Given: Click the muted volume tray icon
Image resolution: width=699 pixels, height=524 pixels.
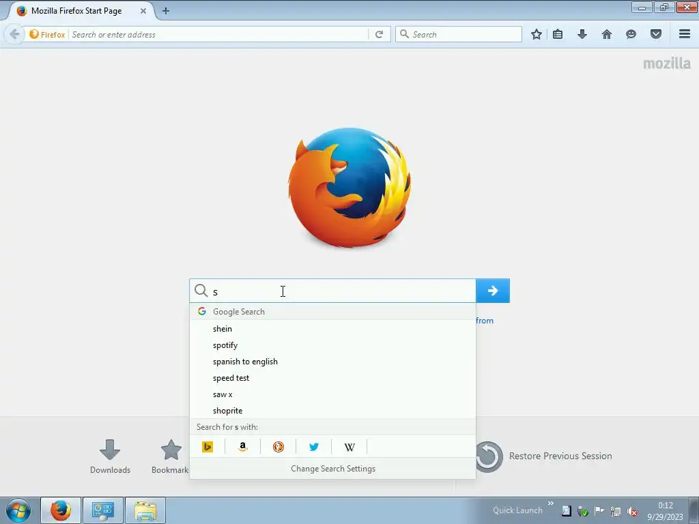Looking at the screenshot, I should click(x=632, y=512).
